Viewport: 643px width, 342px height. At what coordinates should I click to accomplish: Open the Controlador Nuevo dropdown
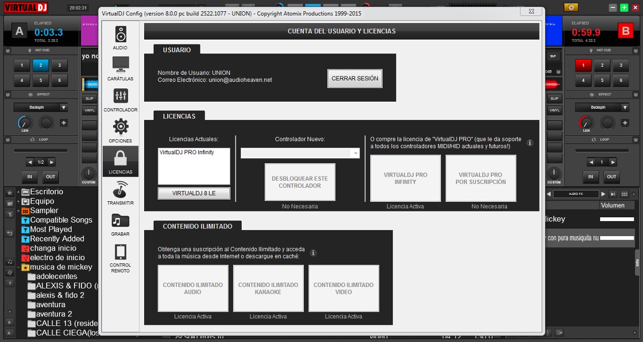300,154
